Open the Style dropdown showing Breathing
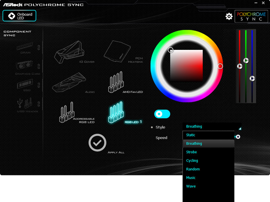This screenshot has height=202, width=270. click(x=212, y=127)
